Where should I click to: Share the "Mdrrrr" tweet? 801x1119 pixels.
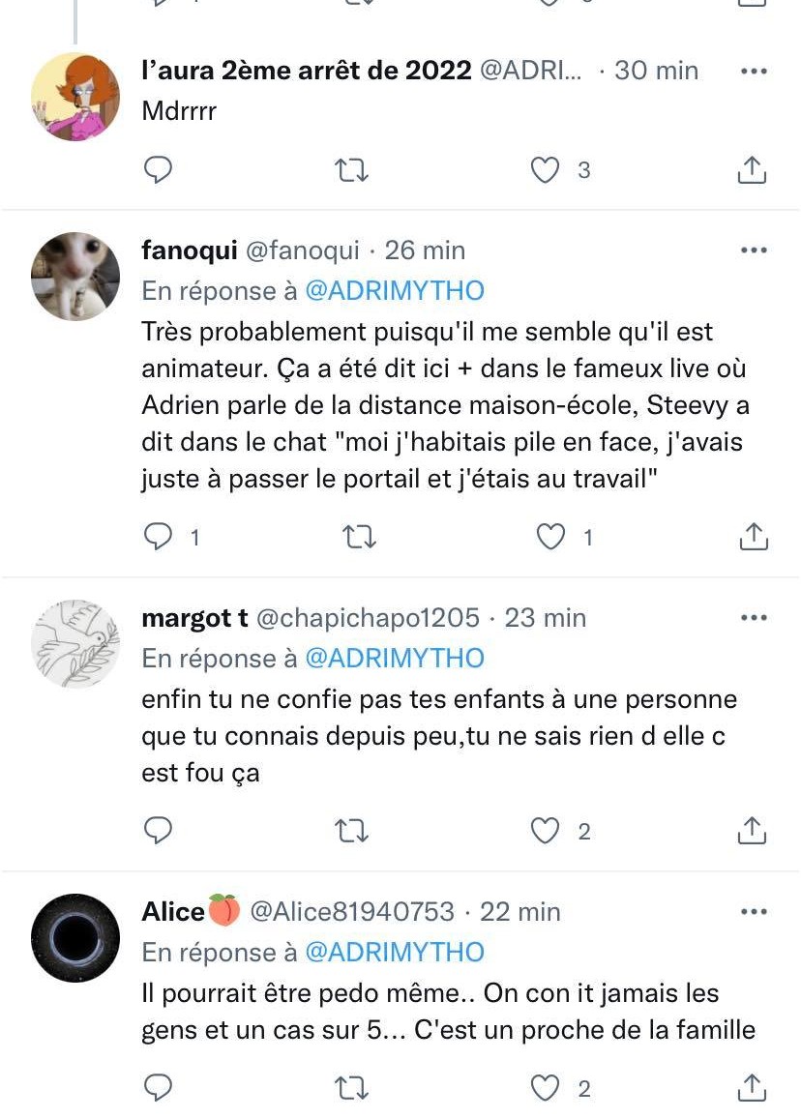pos(752,170)
